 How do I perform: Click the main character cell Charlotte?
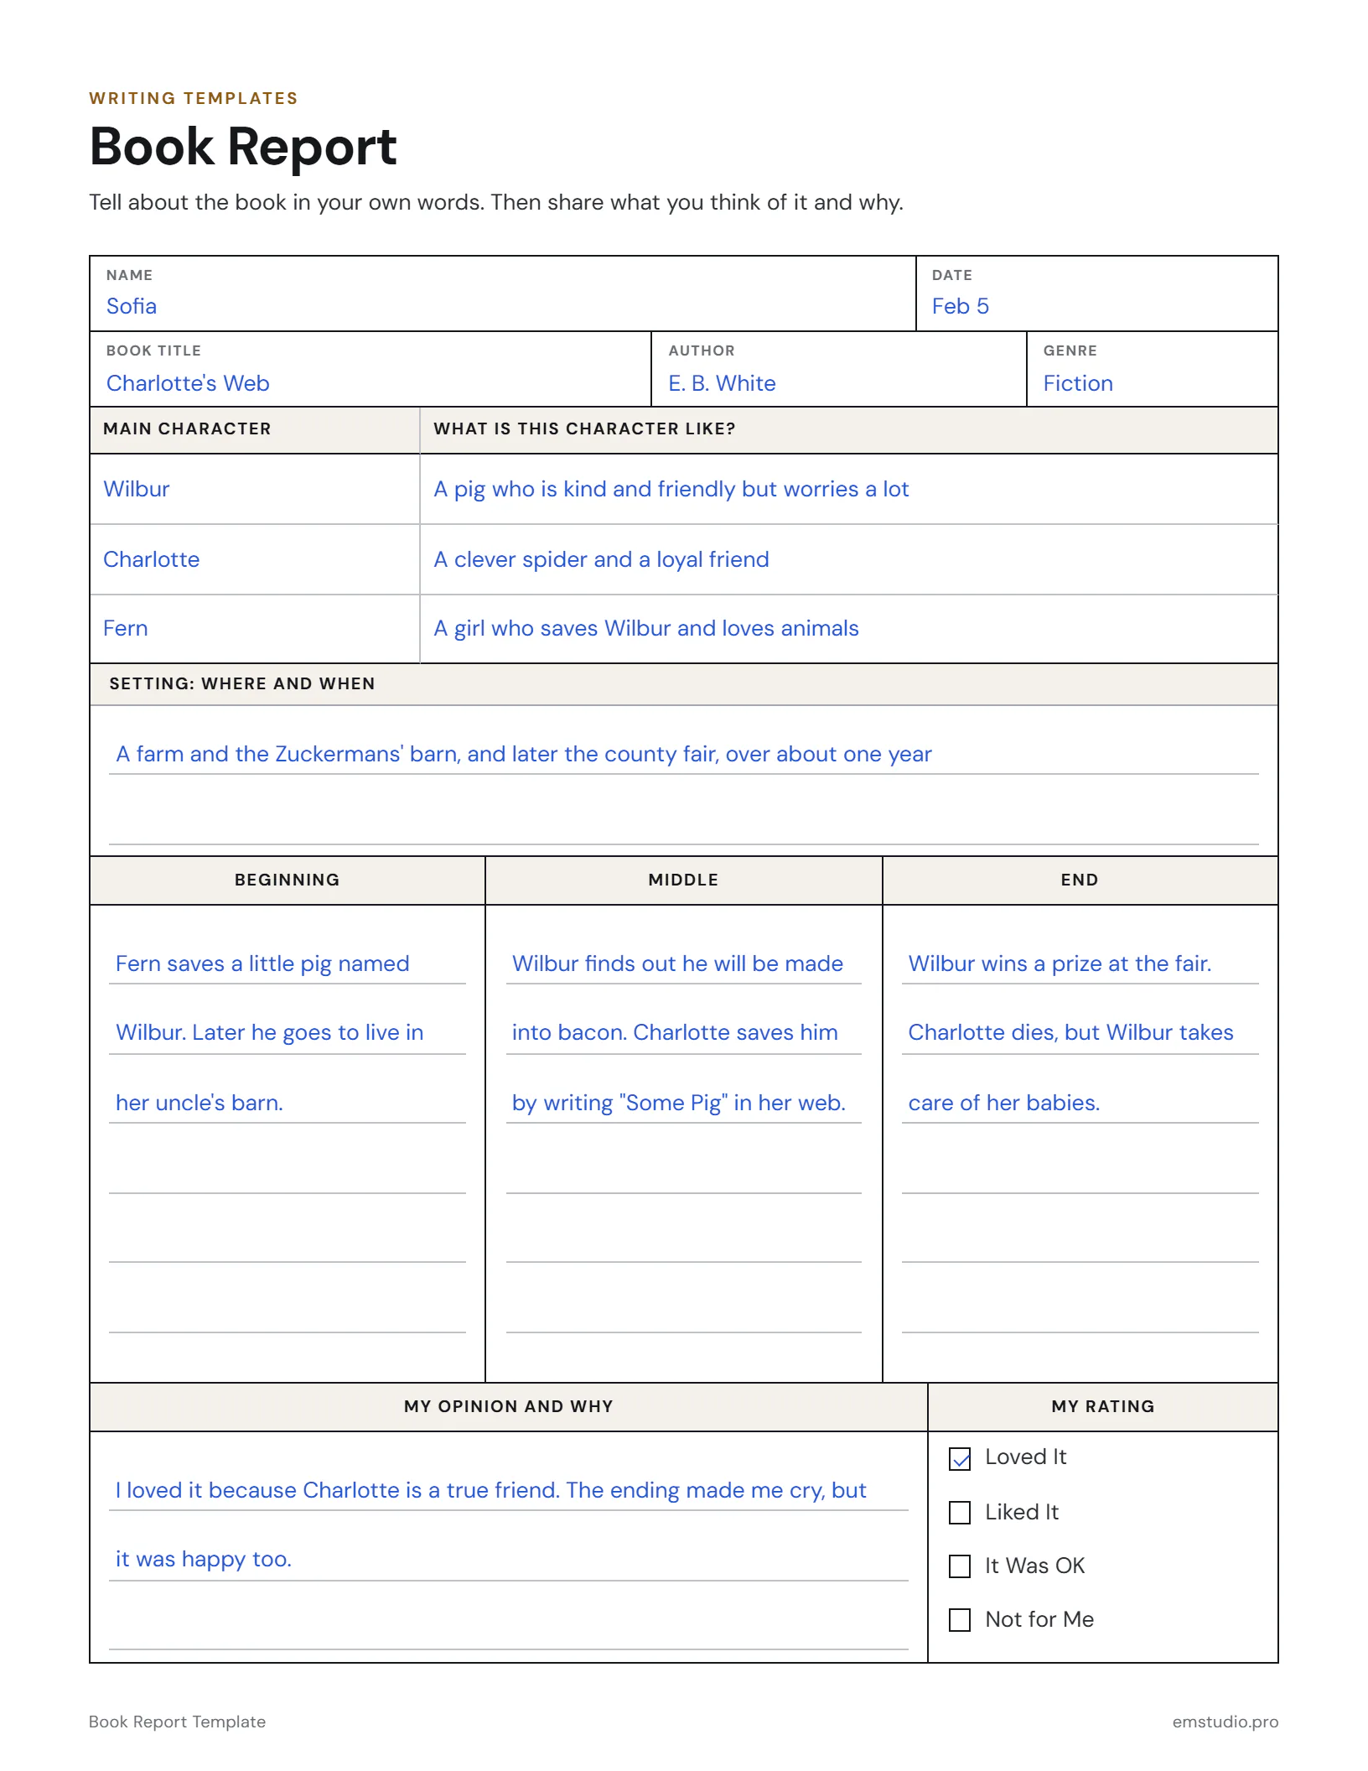pyautogui.click(x=255, y=559)
